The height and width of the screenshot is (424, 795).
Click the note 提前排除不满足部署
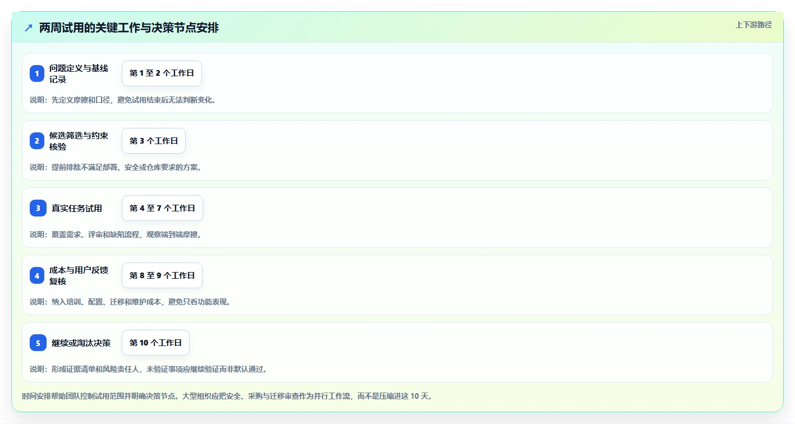click(x=116, y=167)
